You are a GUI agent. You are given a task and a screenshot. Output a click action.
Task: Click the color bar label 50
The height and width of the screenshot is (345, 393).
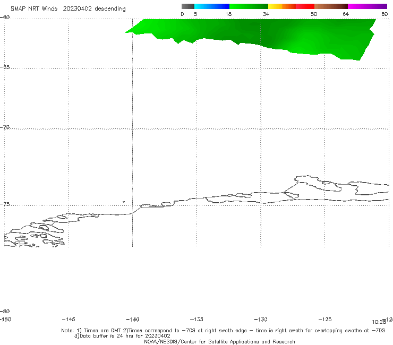[314, 14]
